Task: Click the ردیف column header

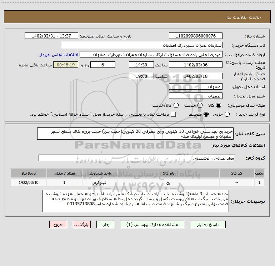Action: pos(259,173)
